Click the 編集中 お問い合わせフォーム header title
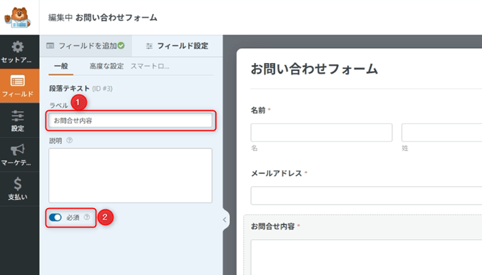 (x=103, y=18)
